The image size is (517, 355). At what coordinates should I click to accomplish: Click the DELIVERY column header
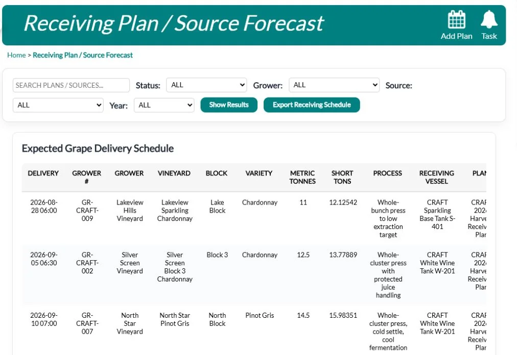point(43,173)
